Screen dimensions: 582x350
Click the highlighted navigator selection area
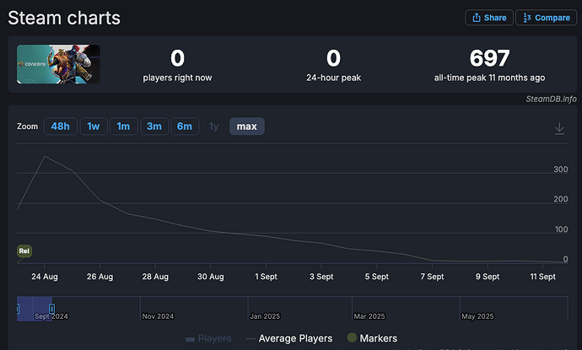click(35, 309)
